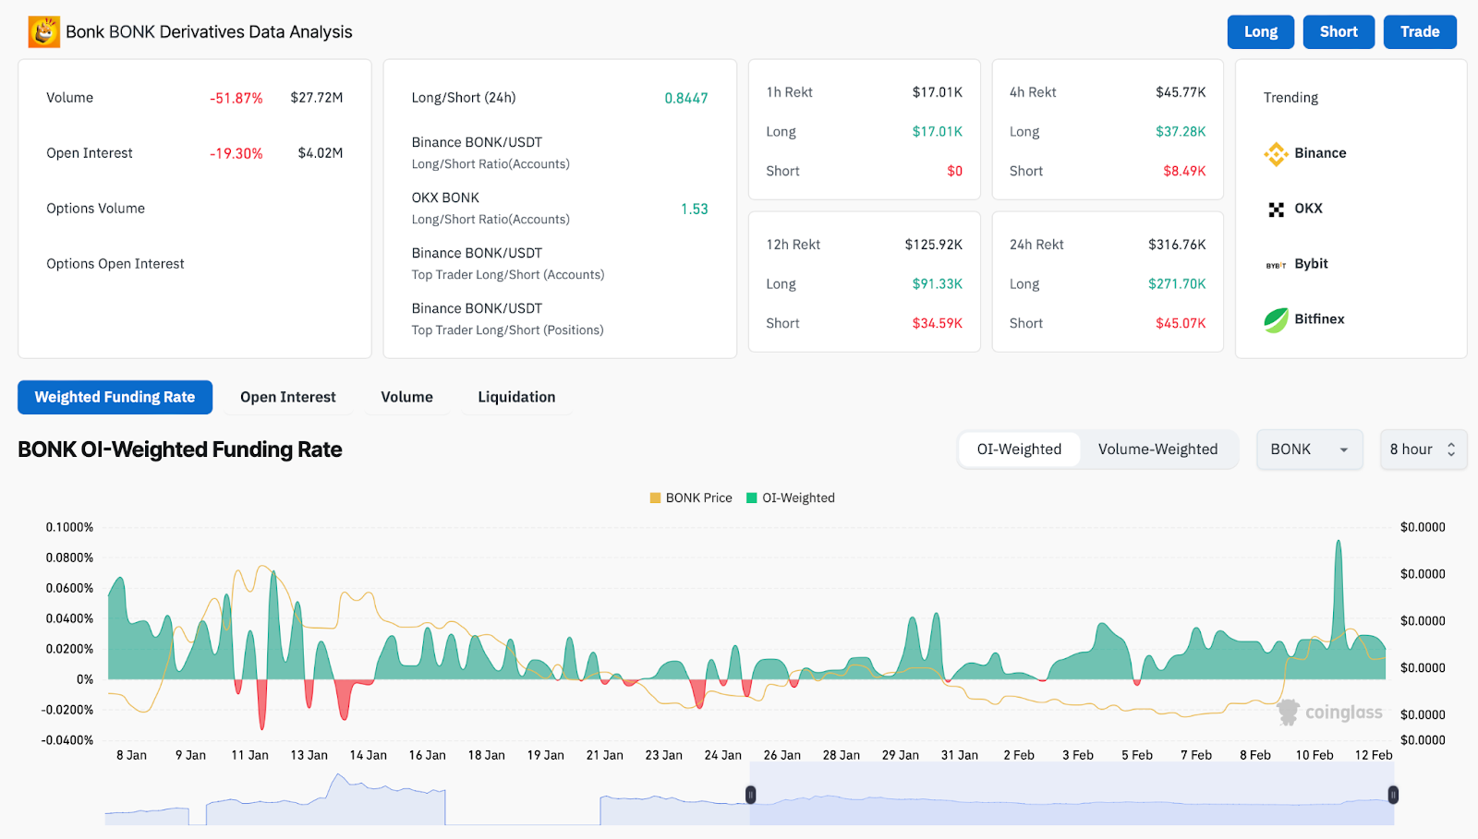The width and height of the screenshot is (1478, 839).
Task: Switch to the Liquidation tab
Action: (516, 397)
